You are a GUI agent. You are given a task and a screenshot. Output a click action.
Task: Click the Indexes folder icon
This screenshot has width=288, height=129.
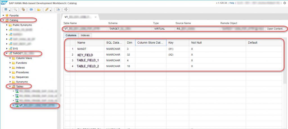click(13, 68)
